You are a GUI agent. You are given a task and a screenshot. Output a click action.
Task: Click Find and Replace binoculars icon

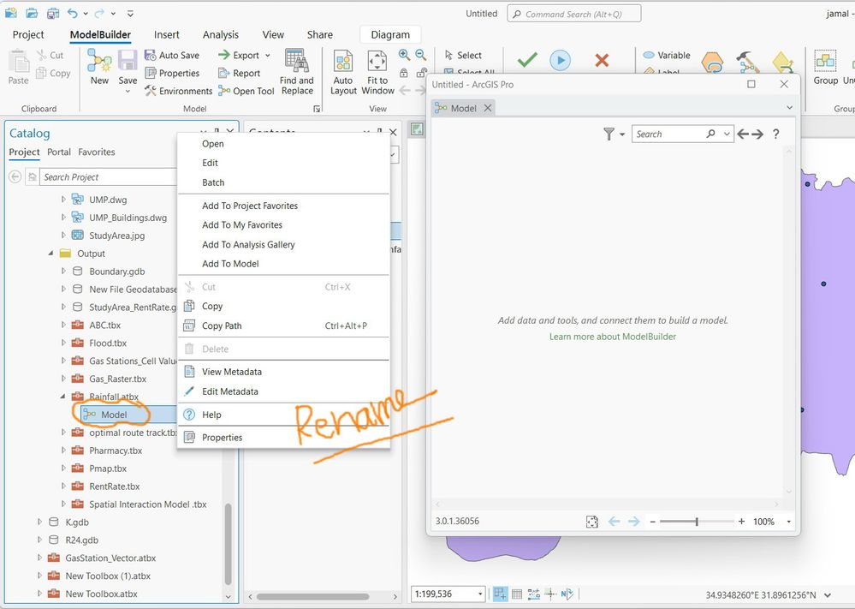297,61
